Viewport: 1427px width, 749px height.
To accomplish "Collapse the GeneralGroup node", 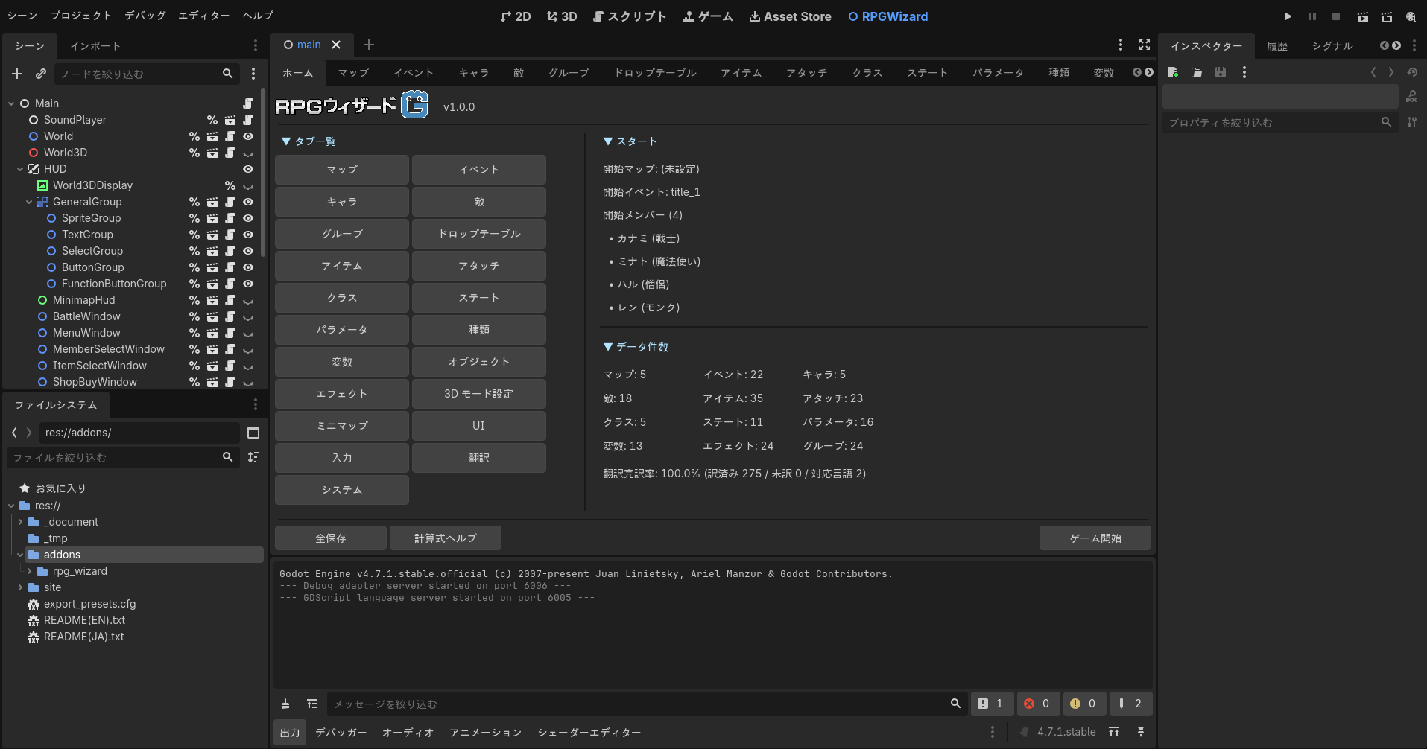I will [x=29, y=202].
